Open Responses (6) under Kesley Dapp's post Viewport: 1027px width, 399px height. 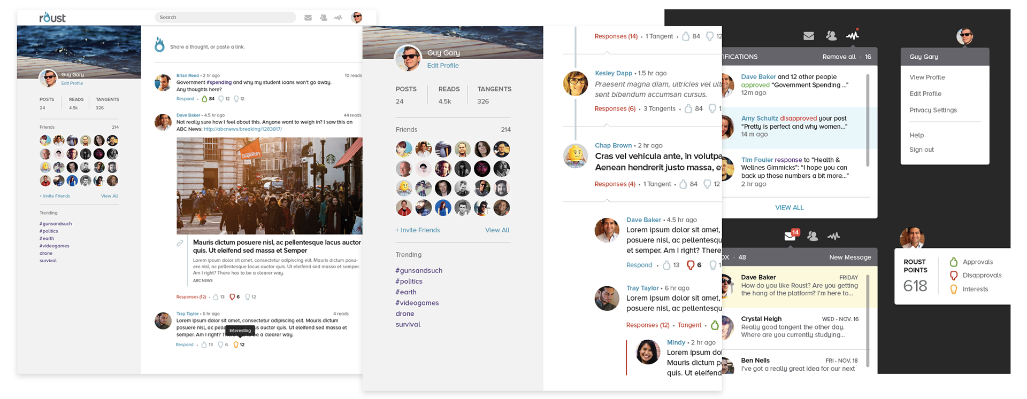615,108
